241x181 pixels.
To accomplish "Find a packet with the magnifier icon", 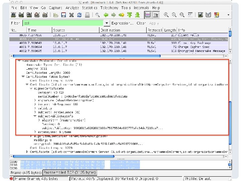I will [x=97, y=15].
